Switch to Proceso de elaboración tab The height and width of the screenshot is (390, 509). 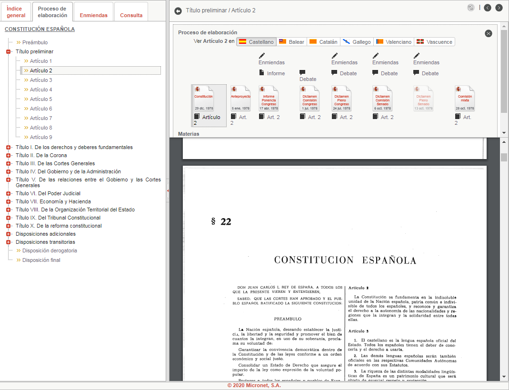(x=52, y=12)
